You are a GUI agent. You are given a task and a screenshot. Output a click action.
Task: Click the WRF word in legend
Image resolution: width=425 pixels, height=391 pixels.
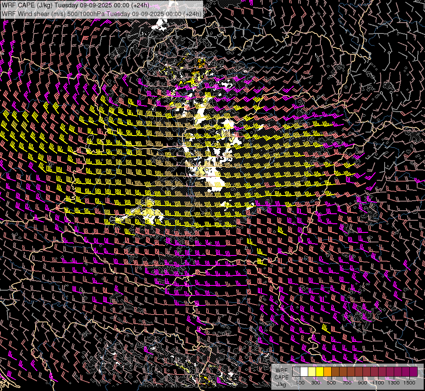(282, 371)
